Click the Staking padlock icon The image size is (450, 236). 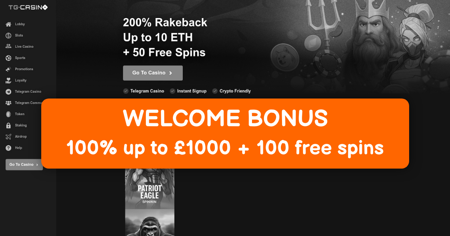pos(8,125)
